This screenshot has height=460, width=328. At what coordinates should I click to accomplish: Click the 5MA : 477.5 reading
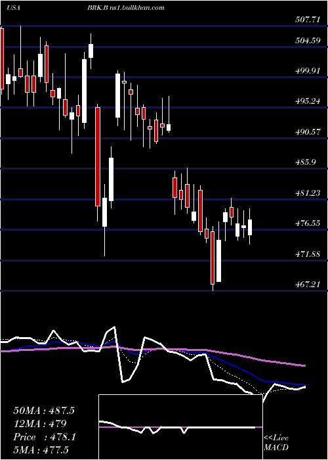pyautogui.click(x=41, y=449)
